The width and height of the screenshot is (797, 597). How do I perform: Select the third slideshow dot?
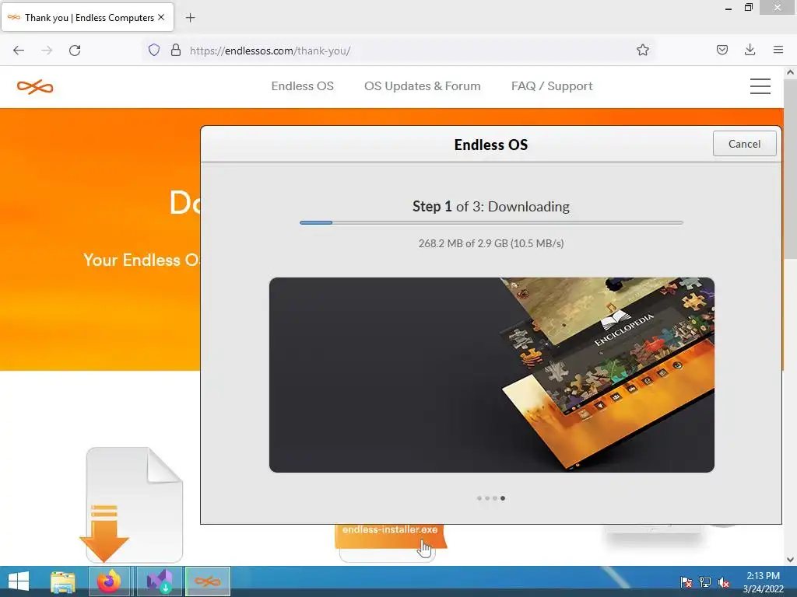click(494, 498)
